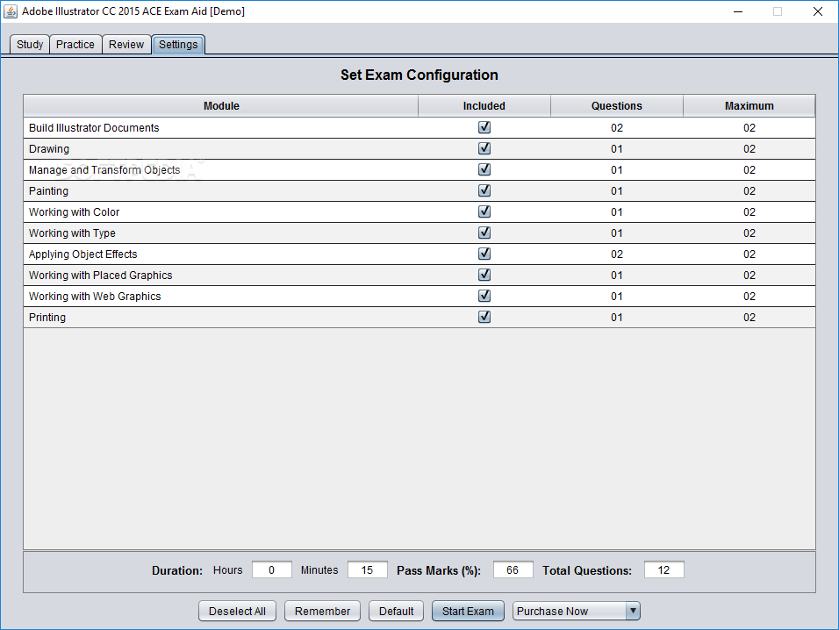Exclude Manage and Transform Objects module
The image size is (839, 630).
pyautogui.click(x=484, y=169)
